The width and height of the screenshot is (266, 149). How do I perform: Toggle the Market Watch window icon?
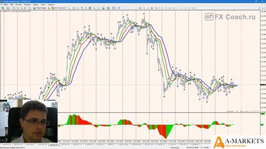14,8
